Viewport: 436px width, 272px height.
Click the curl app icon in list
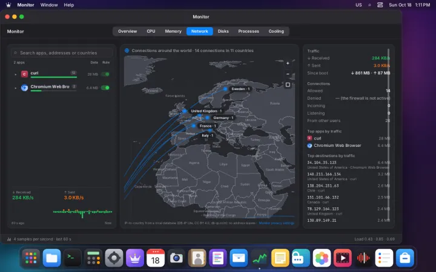coord(24,74)
